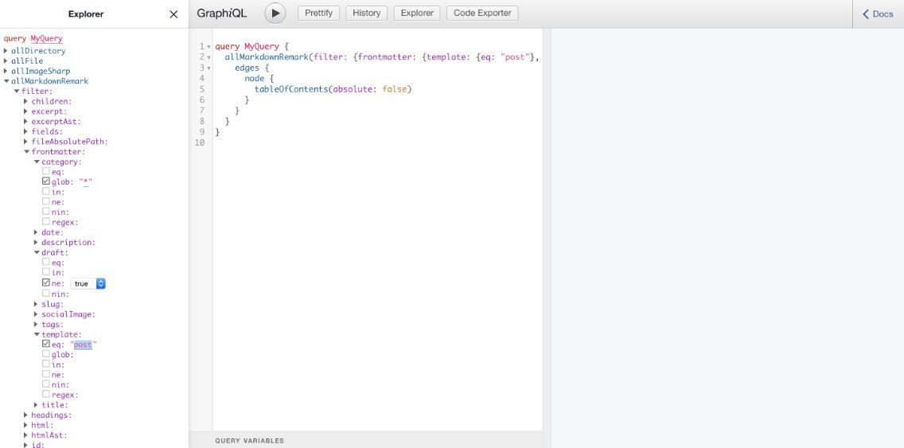Uncheck glob: under category
Viewport: 904px width, 448px height.
[x=46, y=181]
